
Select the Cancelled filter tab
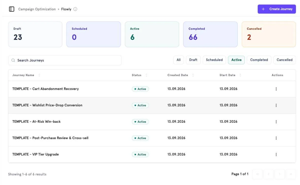285,60
